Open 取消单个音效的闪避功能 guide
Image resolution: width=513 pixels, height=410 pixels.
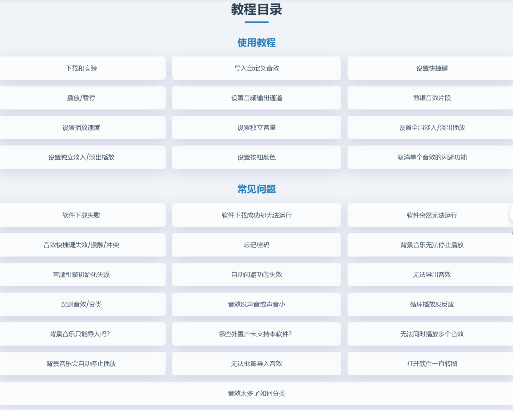point(432,157)
